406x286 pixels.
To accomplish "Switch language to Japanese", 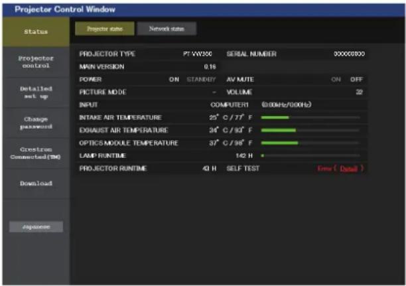I will [36, 227].
